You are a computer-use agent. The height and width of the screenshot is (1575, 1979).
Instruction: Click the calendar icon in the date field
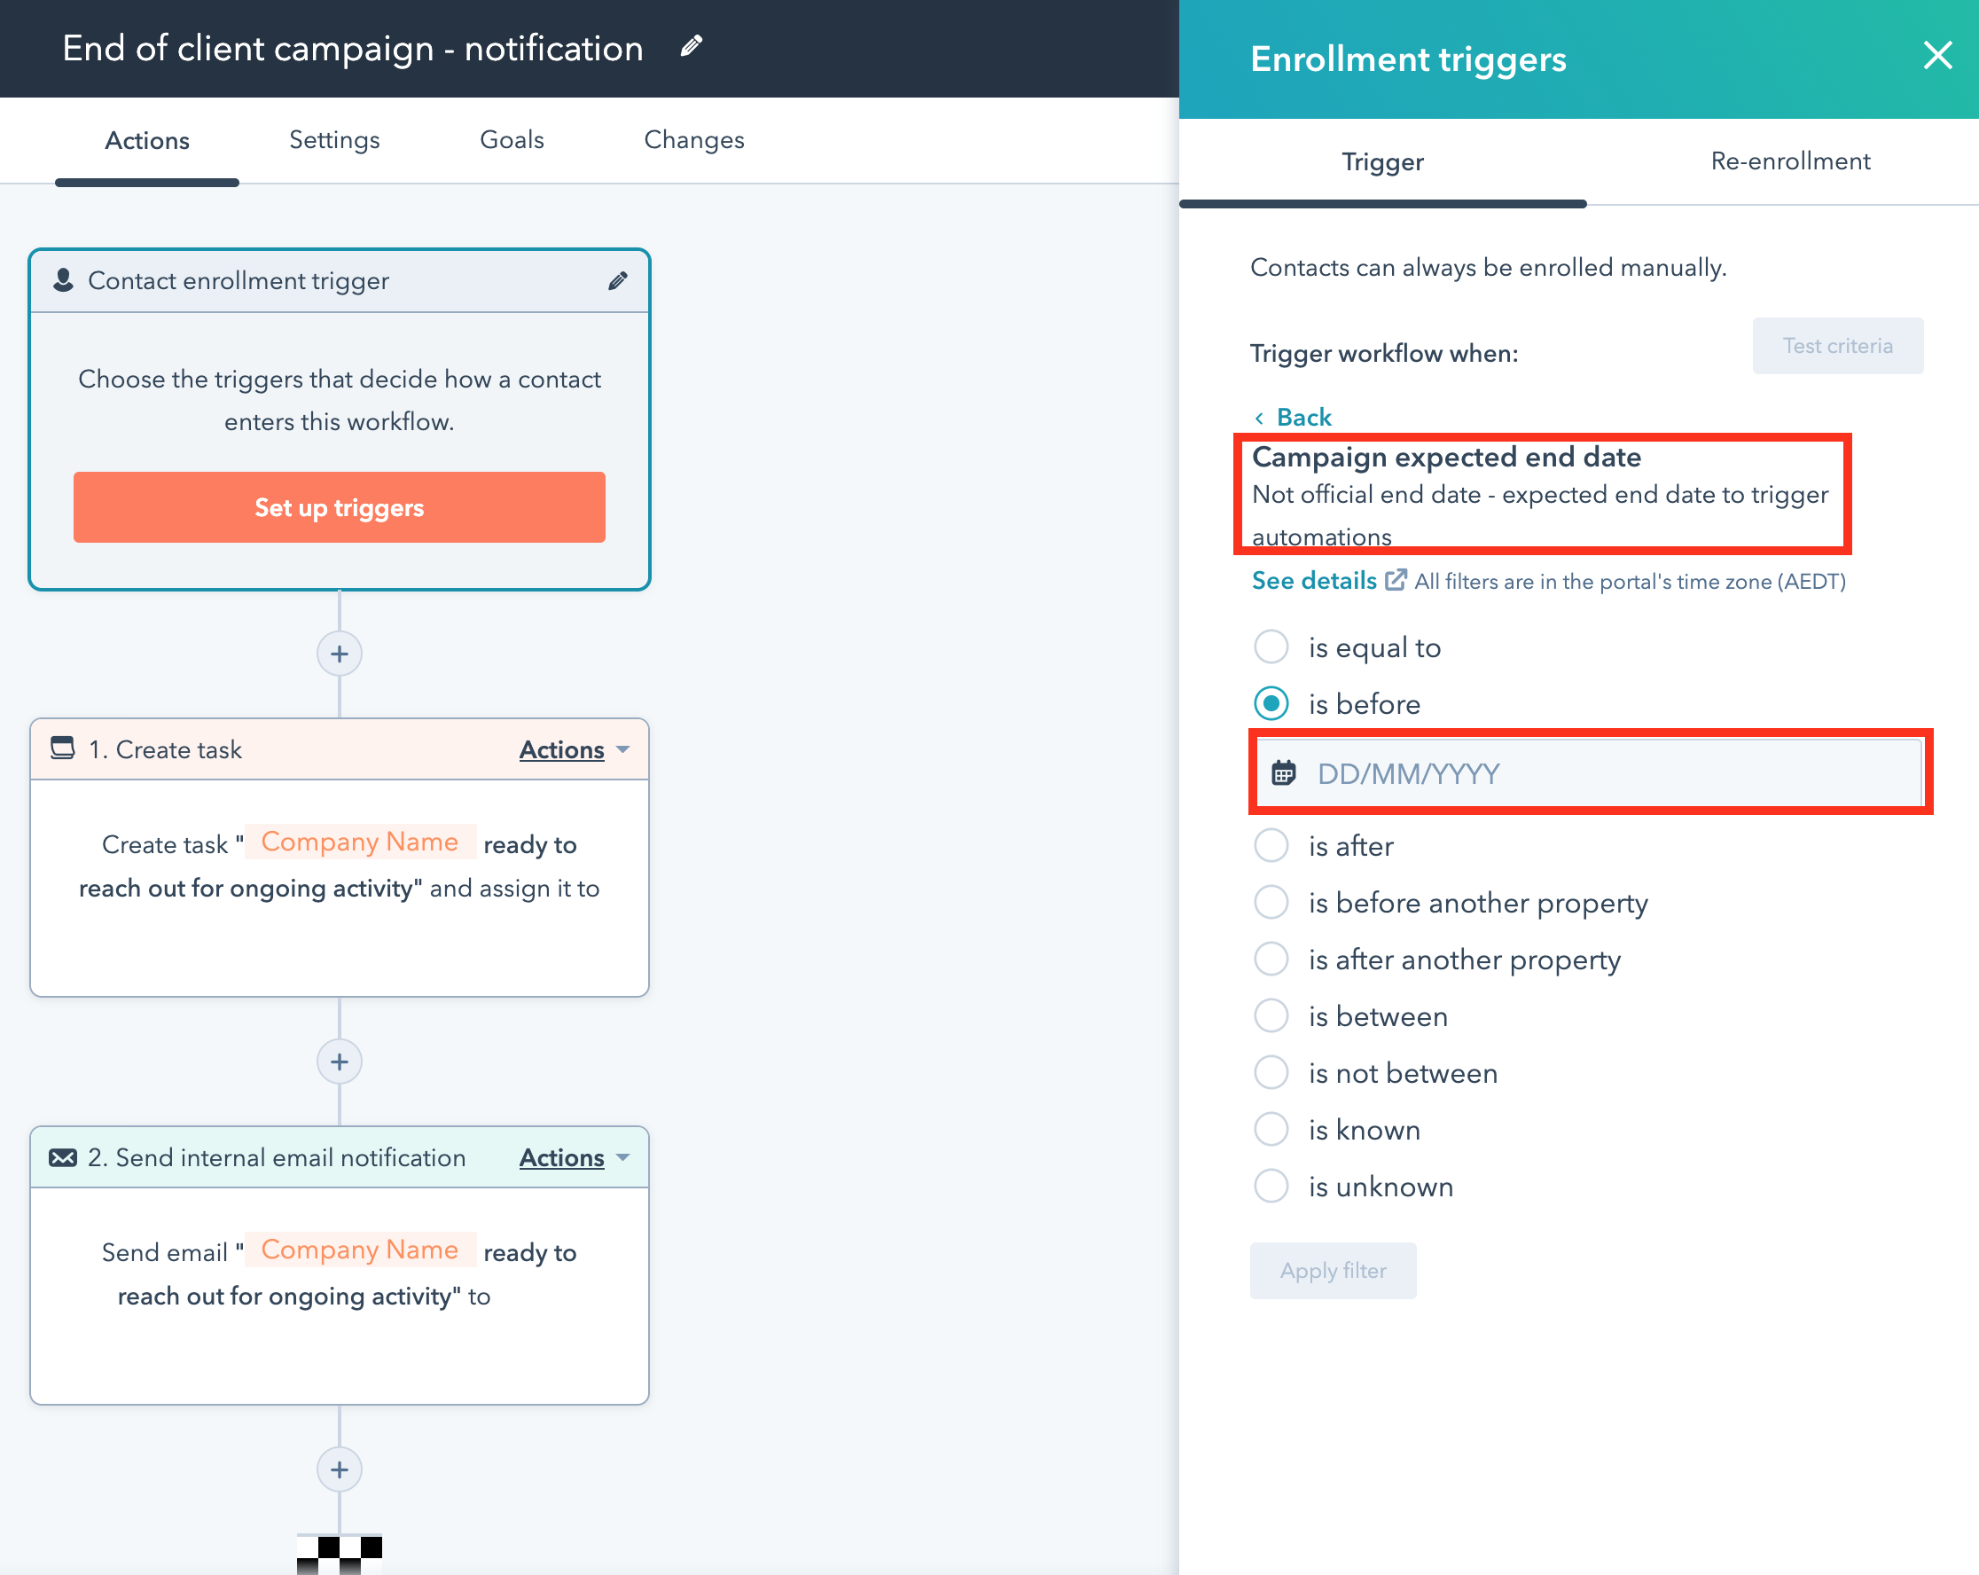click(x=1285, y=772)
